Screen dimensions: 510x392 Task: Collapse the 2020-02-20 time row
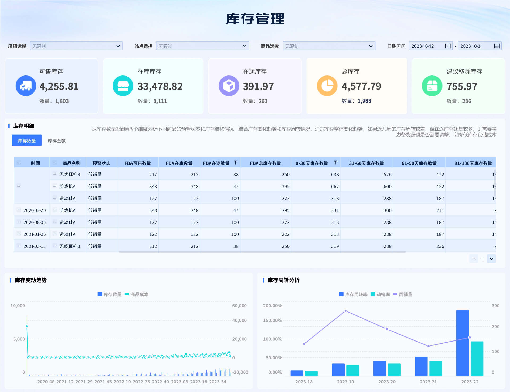click(19, 210)
